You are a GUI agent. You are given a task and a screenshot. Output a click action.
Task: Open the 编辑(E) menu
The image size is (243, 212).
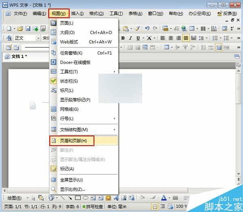coord(39,14)
